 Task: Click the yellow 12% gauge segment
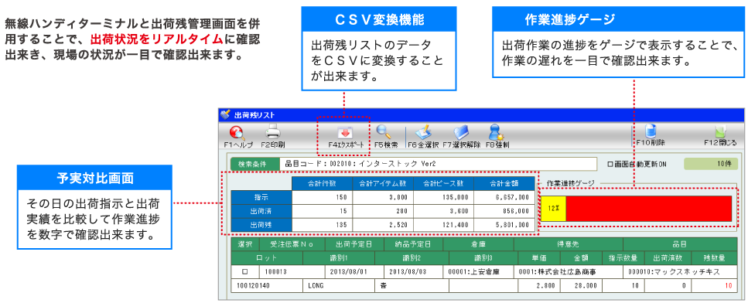click(x=553, y=209)
